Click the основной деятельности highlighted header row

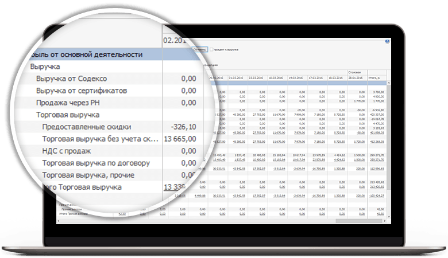click(114, 54)
